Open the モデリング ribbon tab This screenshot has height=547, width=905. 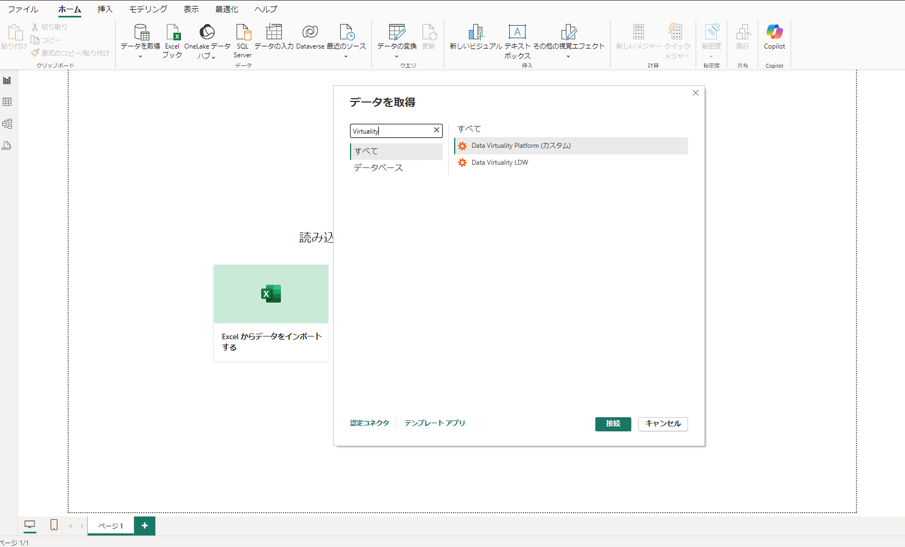click(x=148, y=9)
